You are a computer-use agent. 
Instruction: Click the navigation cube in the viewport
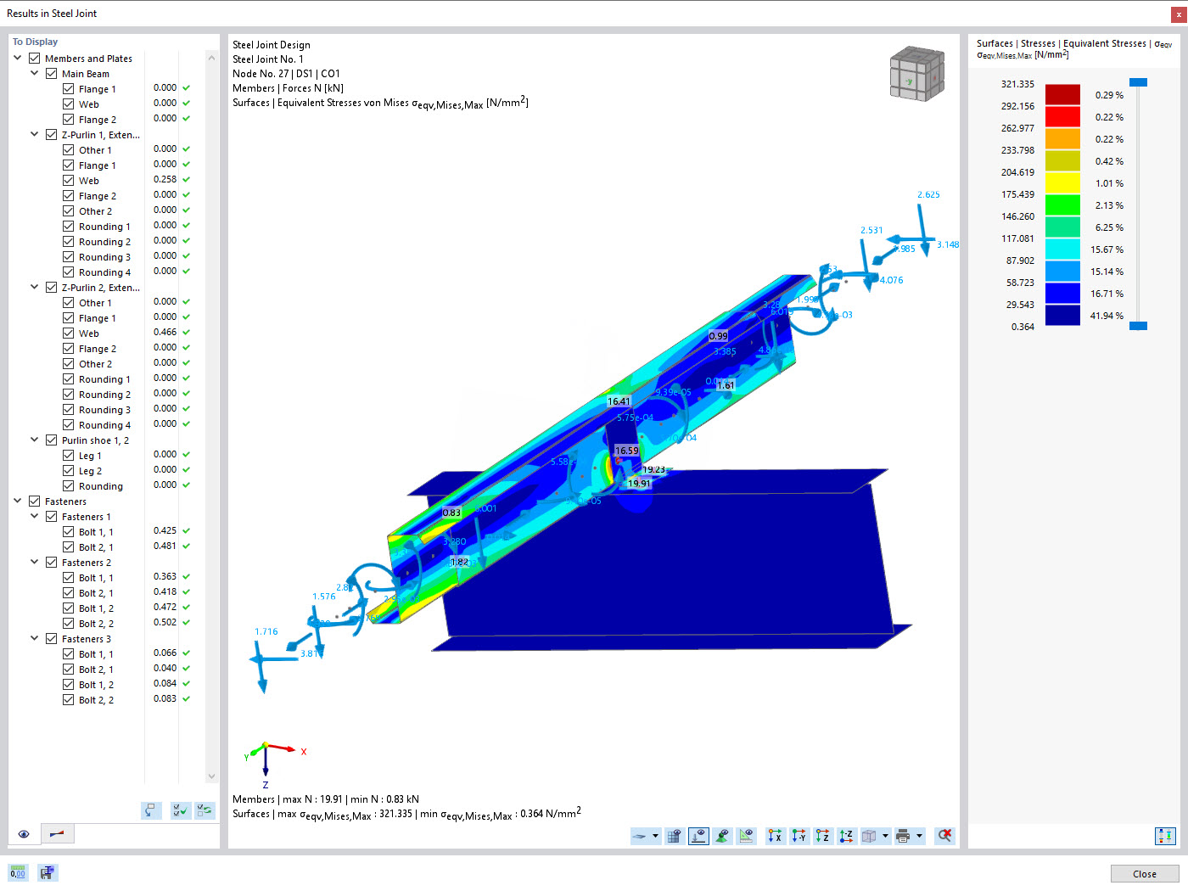pos(916,74)
